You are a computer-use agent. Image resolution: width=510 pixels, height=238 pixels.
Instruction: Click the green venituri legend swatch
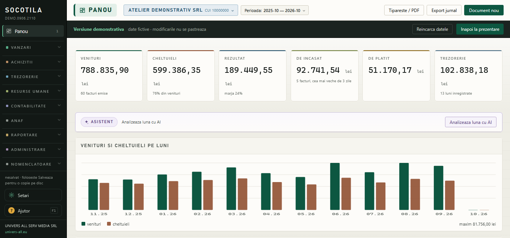[83, 224]
